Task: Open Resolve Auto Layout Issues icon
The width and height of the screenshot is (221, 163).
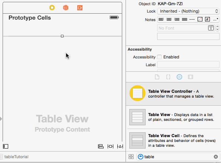Action: 120,146
